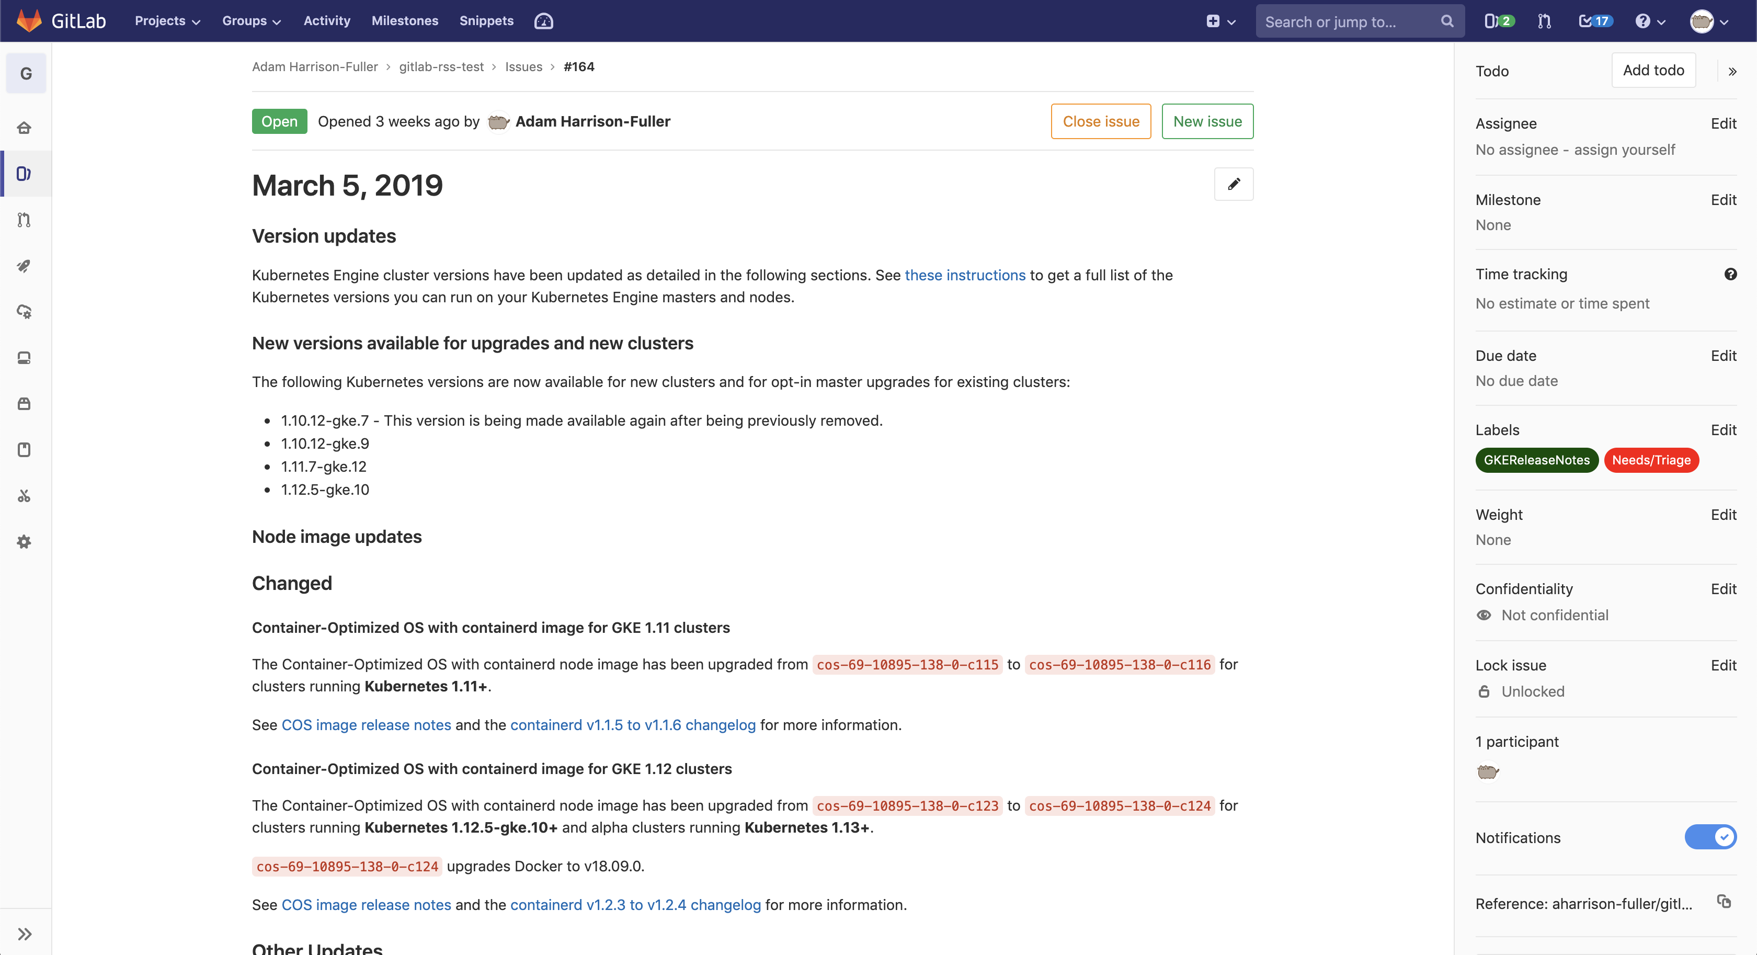
Task: Open CI/CD rocket icon in sidebar
Action: (25, 266)
